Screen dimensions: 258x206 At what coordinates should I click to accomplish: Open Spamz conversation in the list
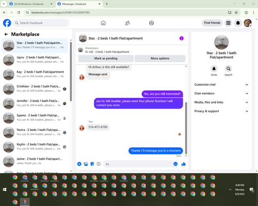[x=35, y=118]
